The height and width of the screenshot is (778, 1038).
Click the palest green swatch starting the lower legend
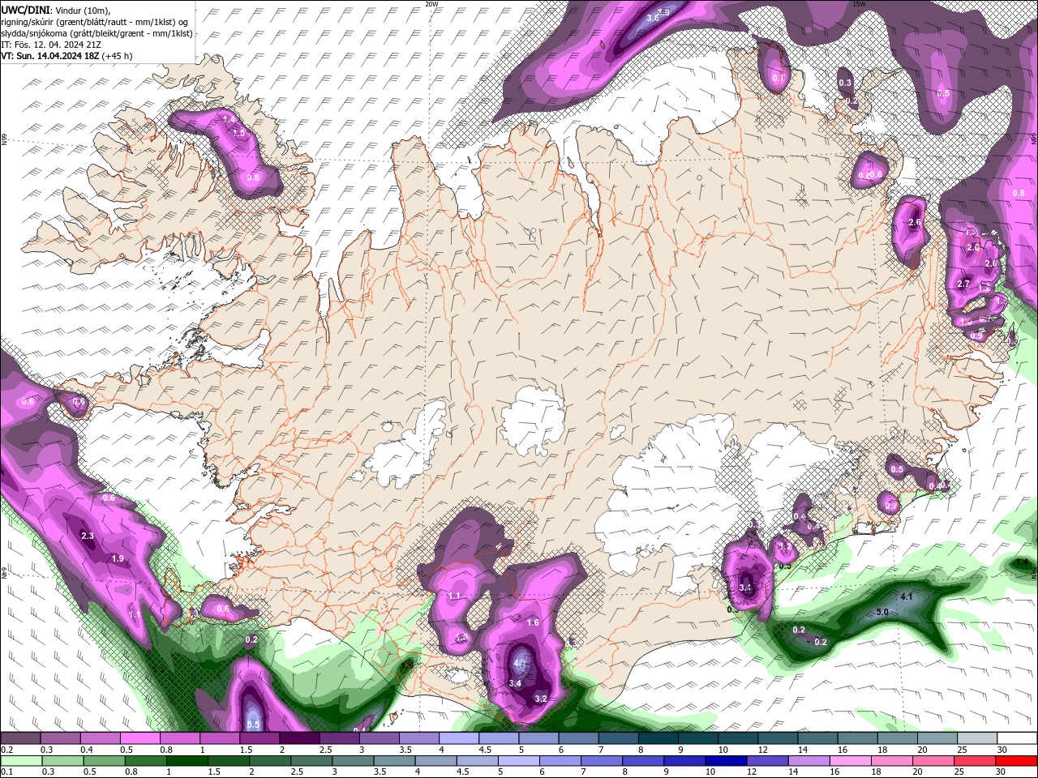click(x=20, y=760)
